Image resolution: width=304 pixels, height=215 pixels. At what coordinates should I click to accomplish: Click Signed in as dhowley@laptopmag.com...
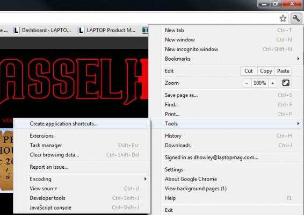225,157
